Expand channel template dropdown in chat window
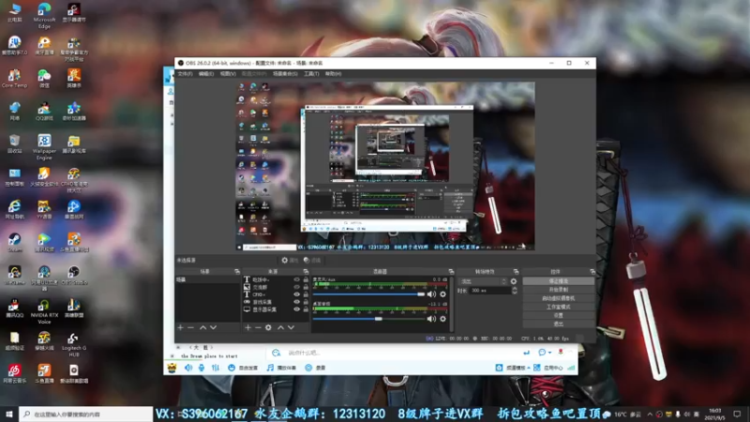 529,368
